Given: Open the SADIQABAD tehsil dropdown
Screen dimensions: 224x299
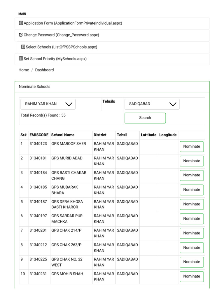Looking at the screenshot, I should pos(152,104).
